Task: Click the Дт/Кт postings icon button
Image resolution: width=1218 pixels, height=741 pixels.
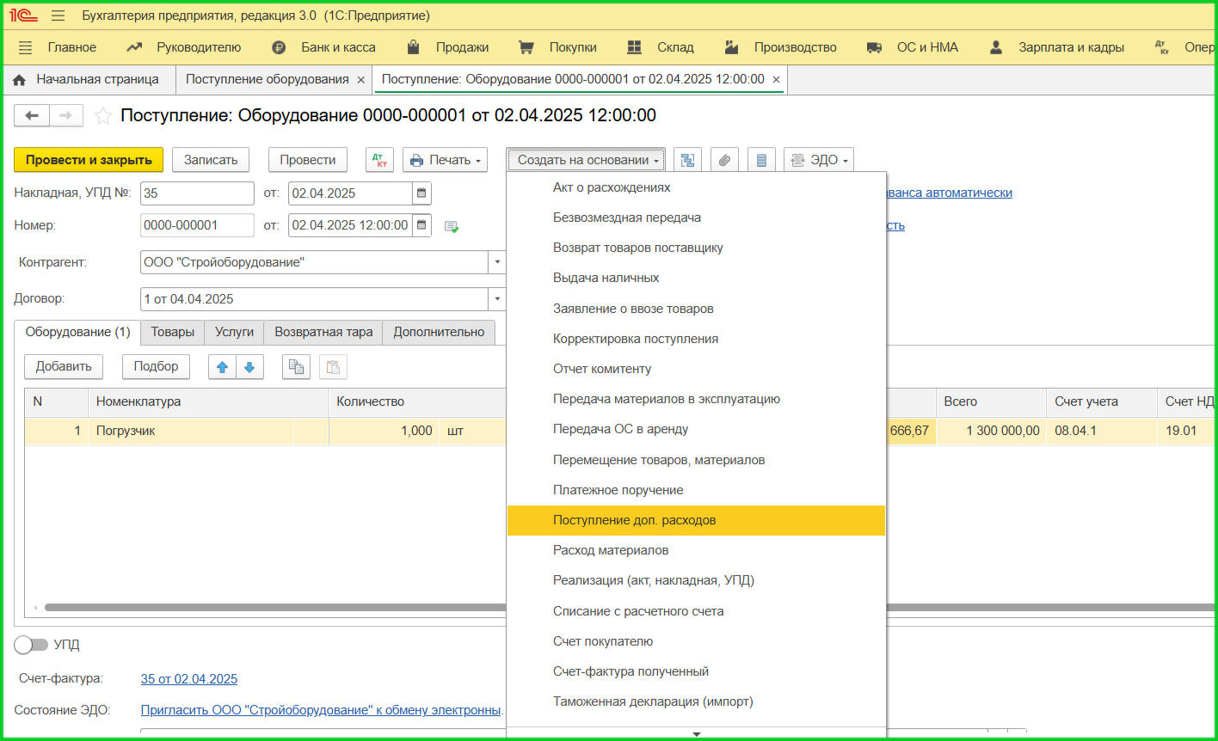Action: tap(379, 160)
